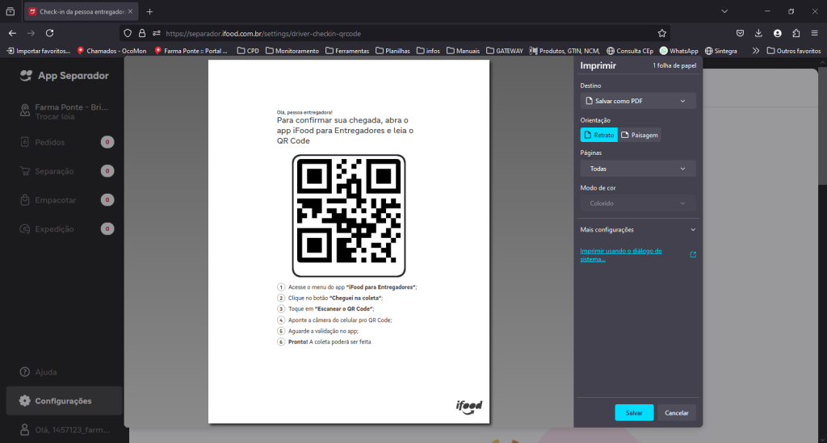Go back to the previous page
The width and height of the screenshot is (827, 443).
(12, 33)
